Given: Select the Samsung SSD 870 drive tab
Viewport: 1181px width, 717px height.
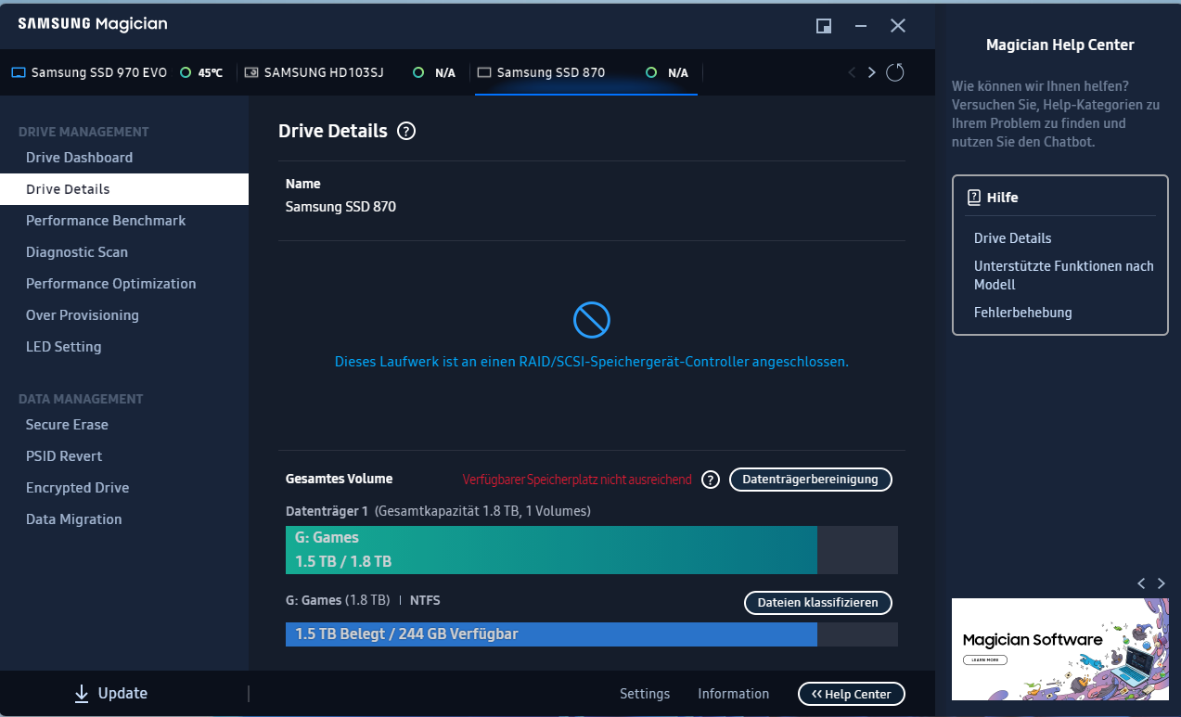Looking at the screenshot, I should point(586,72).
